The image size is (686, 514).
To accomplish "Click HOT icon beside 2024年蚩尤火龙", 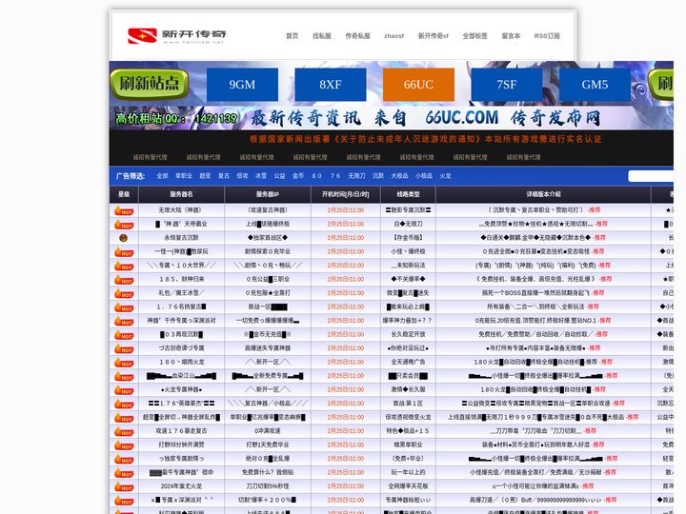I will click(124, 486).
